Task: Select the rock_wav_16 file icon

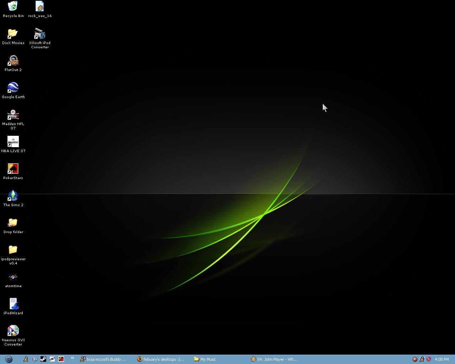Action: [x=40, y=7]
